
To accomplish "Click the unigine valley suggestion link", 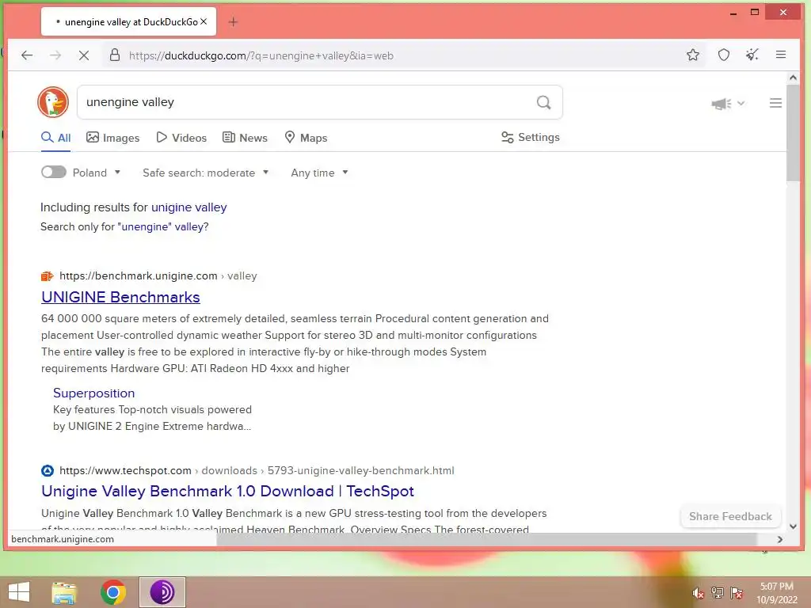I will click(x=188, y=207).
